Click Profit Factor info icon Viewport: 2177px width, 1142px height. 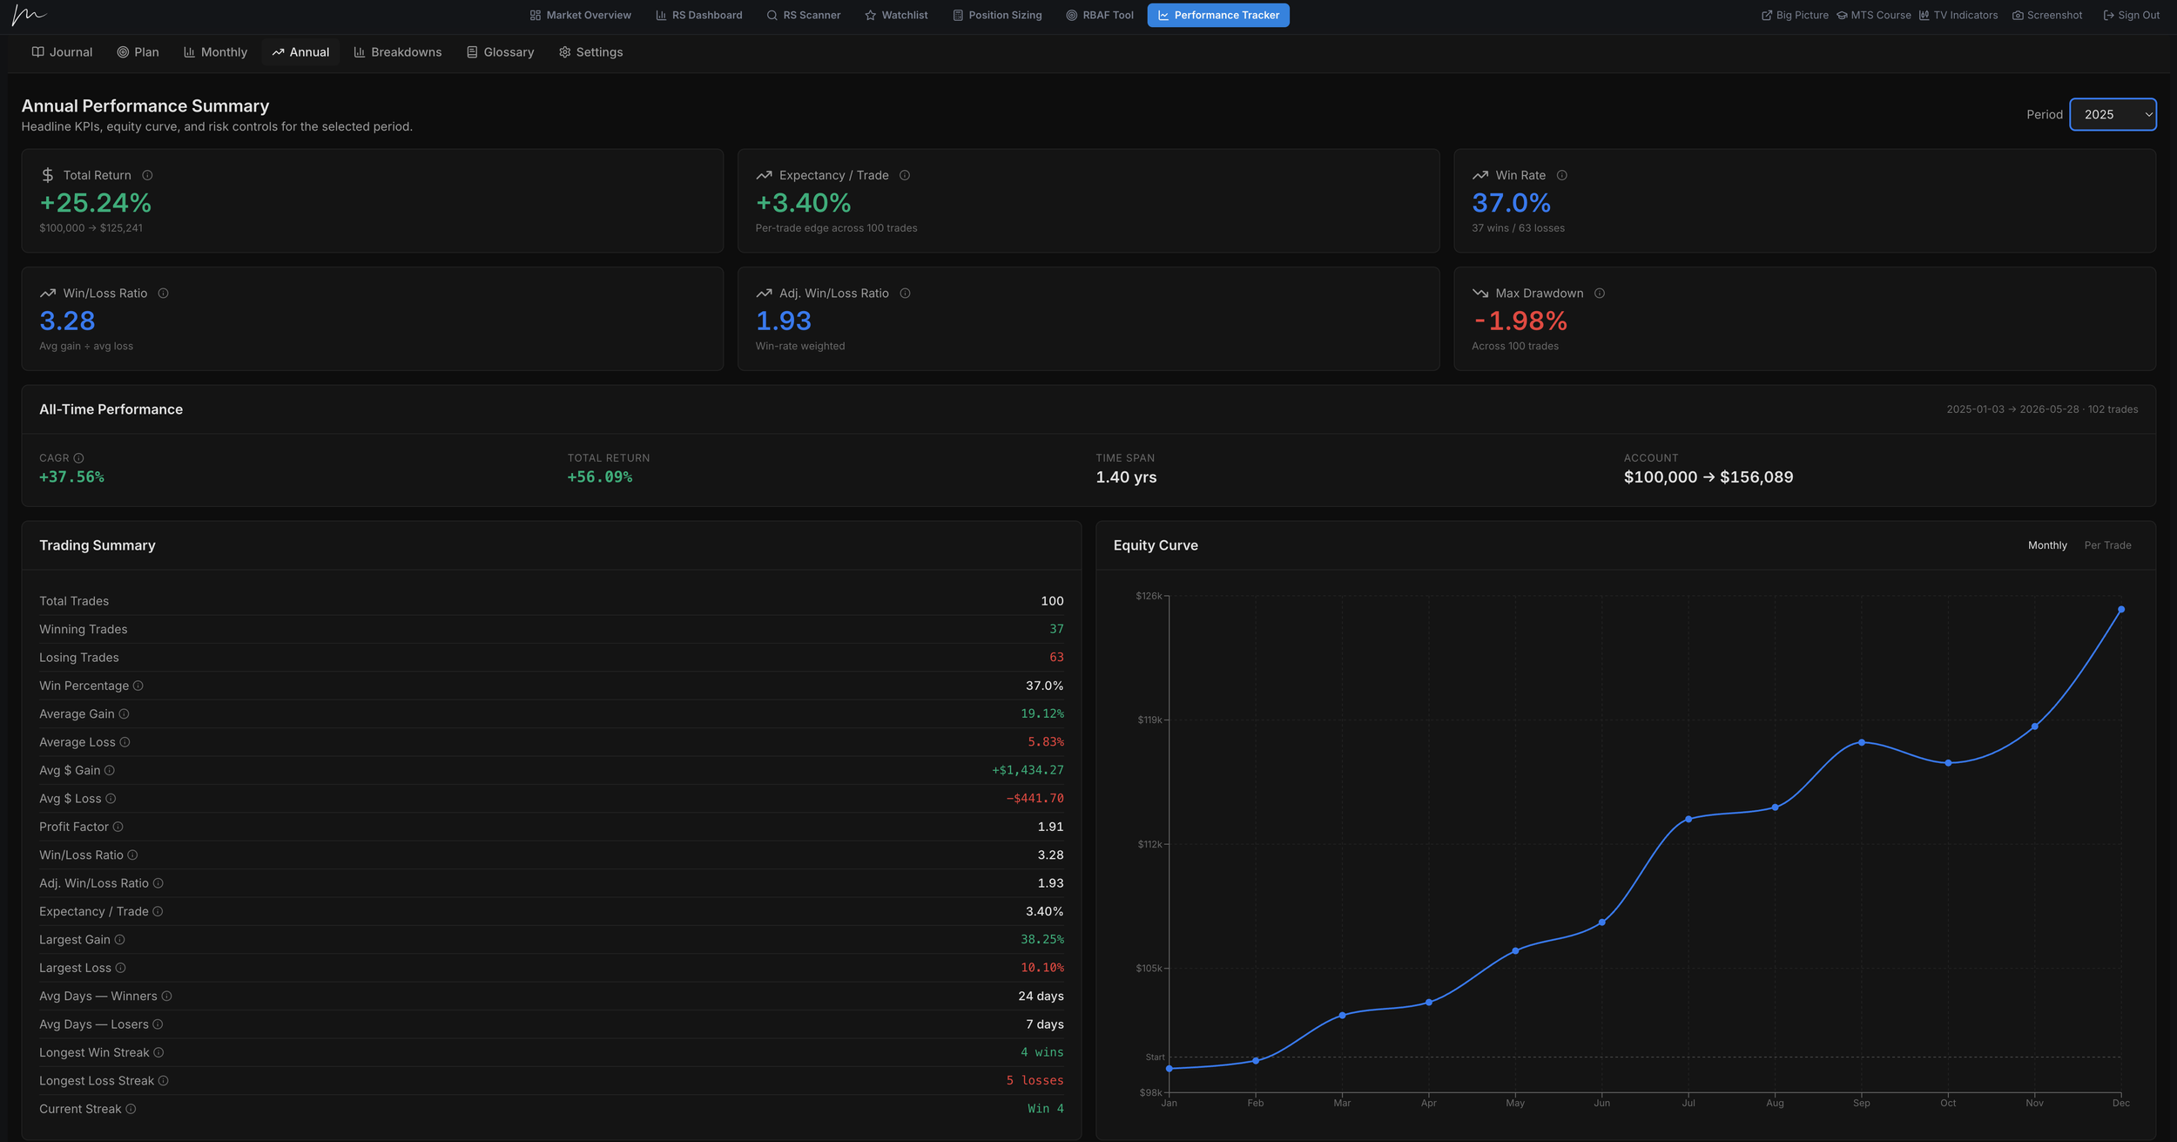coord(118,827)
